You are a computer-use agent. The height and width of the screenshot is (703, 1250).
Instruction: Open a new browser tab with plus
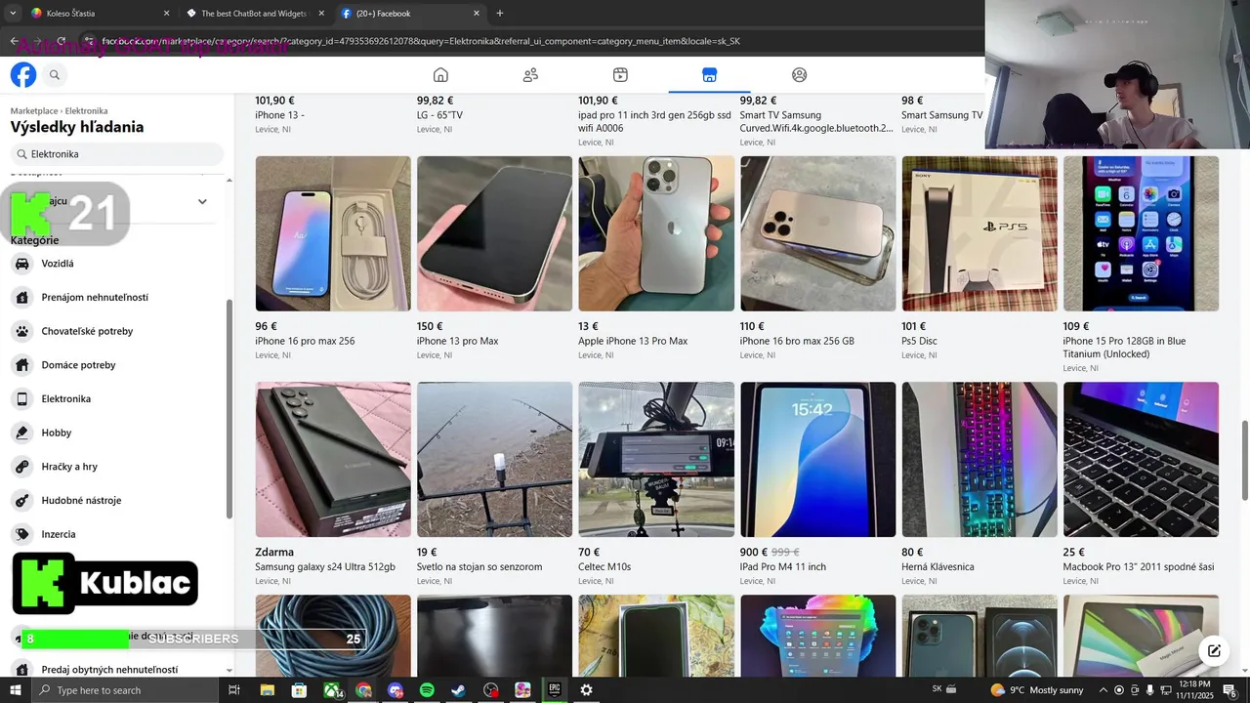[x=500, y=14]
